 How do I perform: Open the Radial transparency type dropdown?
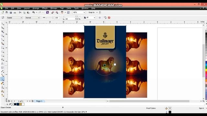(x=15, y=17)
